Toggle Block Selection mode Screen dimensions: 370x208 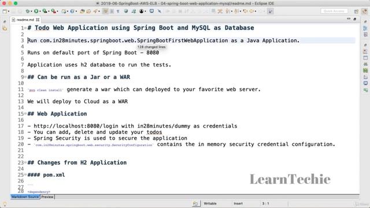tap(112, 11)
